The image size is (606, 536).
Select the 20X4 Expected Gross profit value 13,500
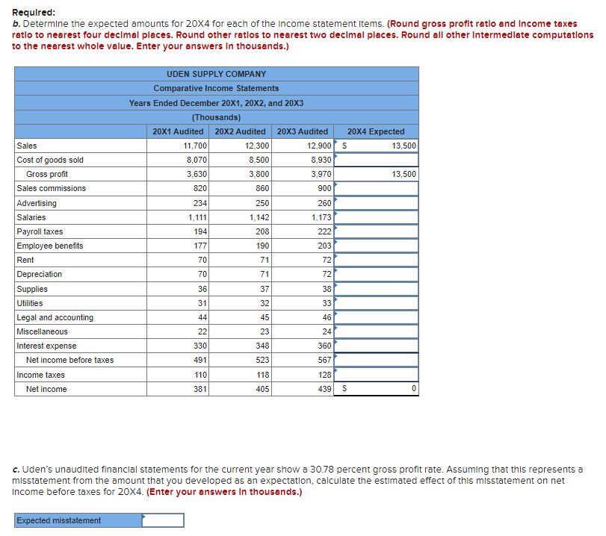click(x=404, y=174)
